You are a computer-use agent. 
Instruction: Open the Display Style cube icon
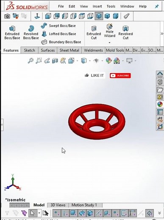point(84,61)
